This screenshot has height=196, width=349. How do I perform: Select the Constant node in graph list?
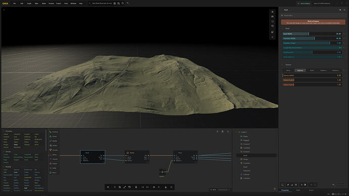[247, 163]
